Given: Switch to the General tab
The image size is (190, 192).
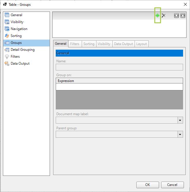Looking at the screenshot, I should click(61, 44).
